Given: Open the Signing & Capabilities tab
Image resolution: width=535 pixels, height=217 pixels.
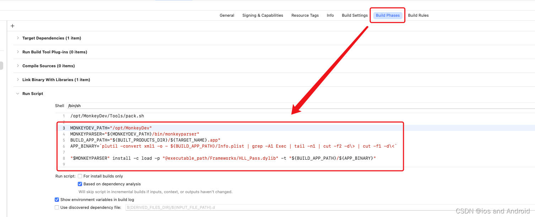Looking at the screenshot, I should click(263, 15).
